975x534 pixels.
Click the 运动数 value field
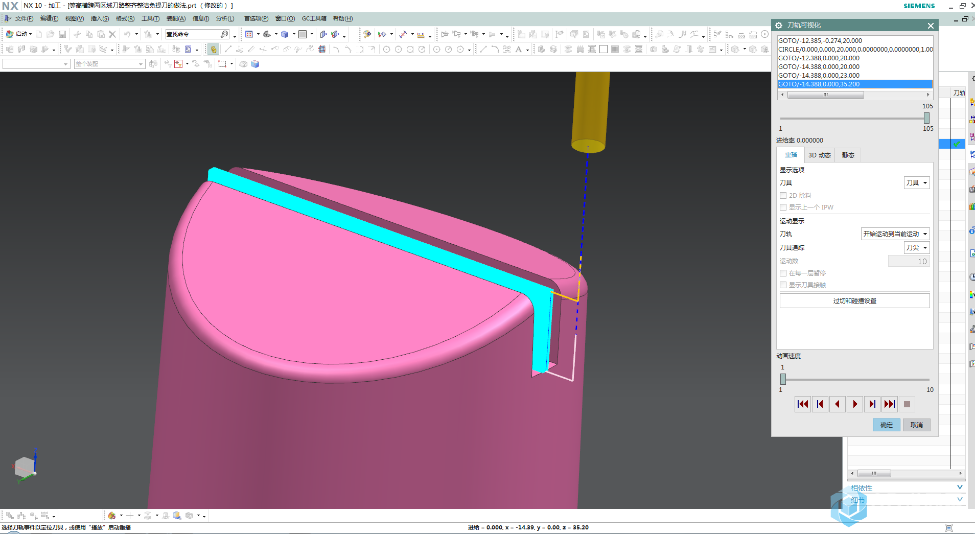(x=909, y=261)
